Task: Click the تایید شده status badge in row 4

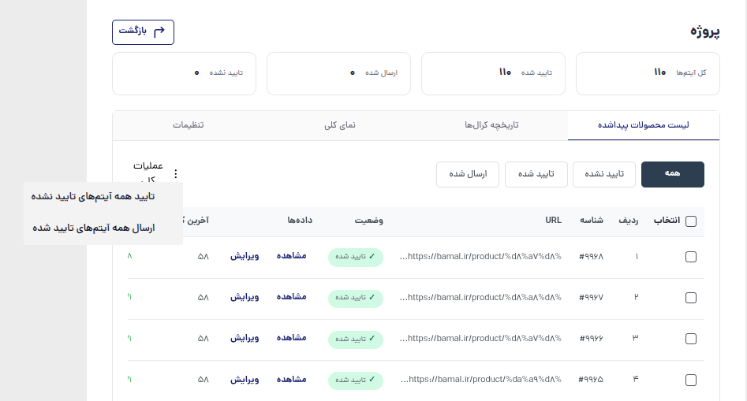Action: 356,380
